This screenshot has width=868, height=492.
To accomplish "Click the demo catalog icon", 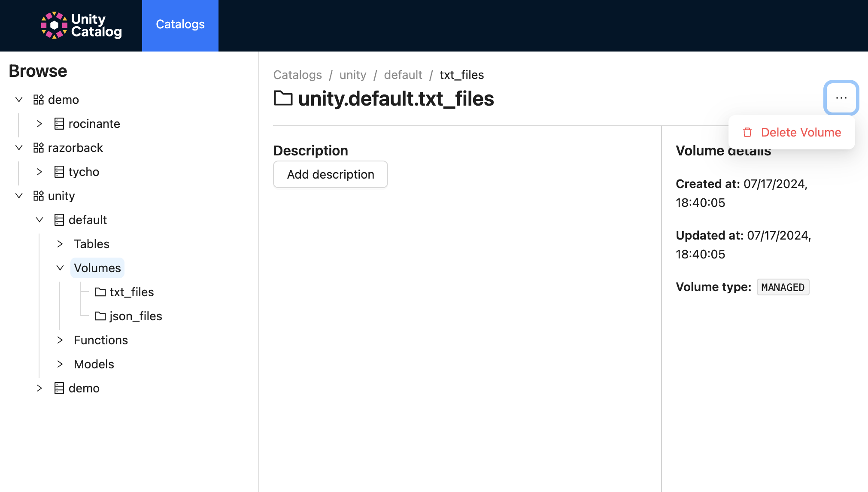I will point(39,100).
